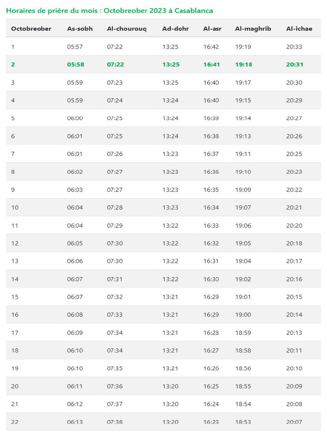The height and width of the screenshot is (436, 327).
Task: Click the Al-ichae column header
Action: [x=299, y=29]
